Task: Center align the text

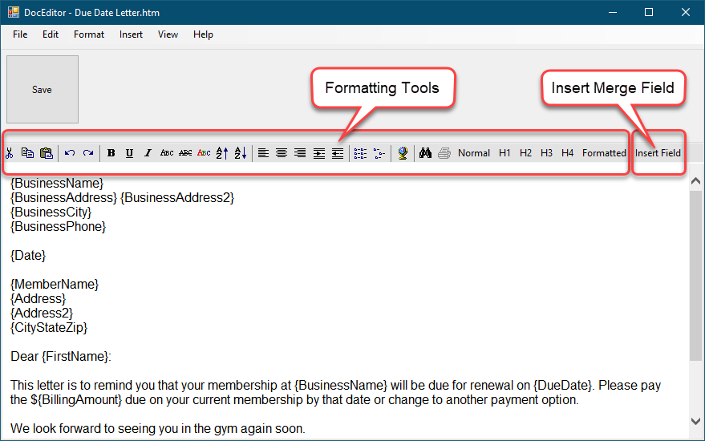Action: [282, 153]
